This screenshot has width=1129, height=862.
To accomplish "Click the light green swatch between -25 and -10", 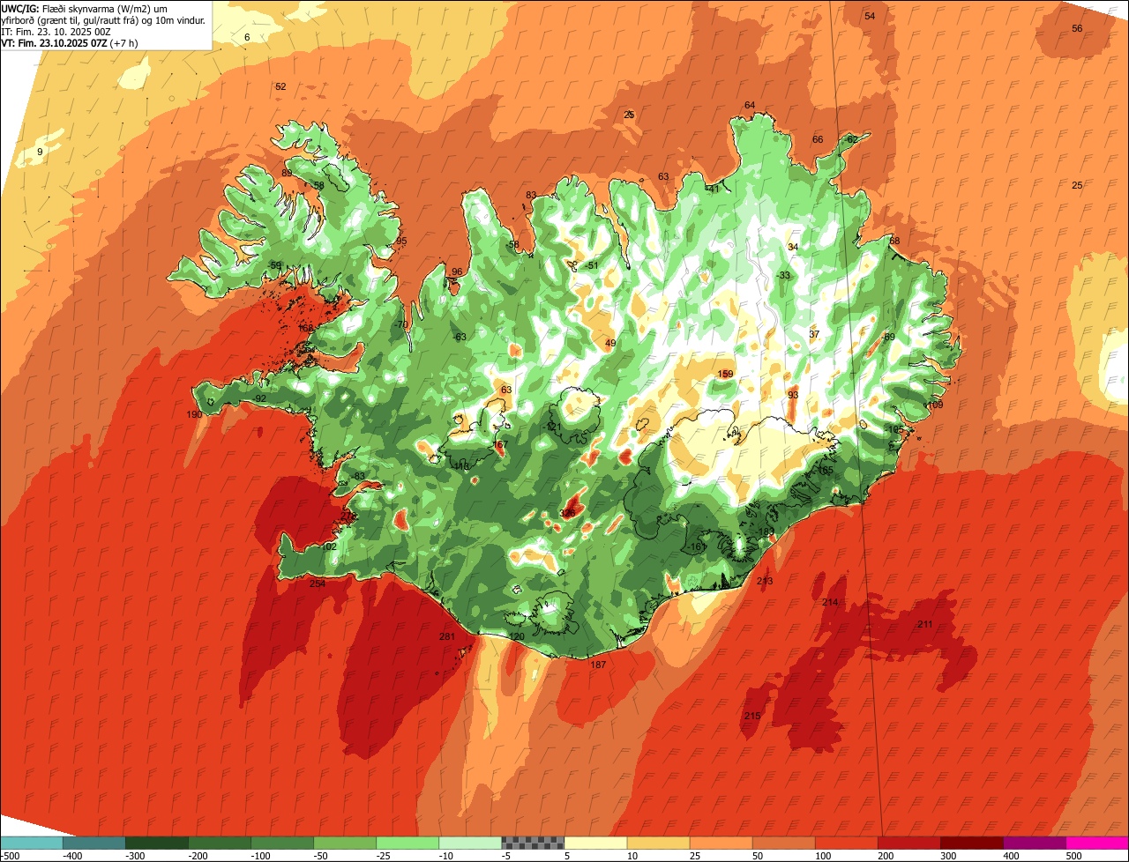I will (407, 843).
